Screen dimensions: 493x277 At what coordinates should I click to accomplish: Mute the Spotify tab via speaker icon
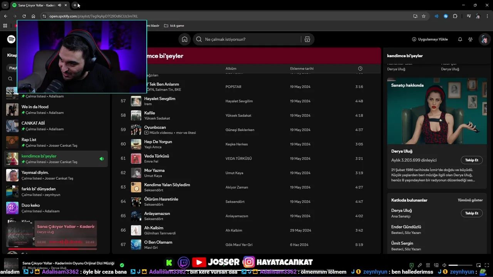[x=59, y=5]
